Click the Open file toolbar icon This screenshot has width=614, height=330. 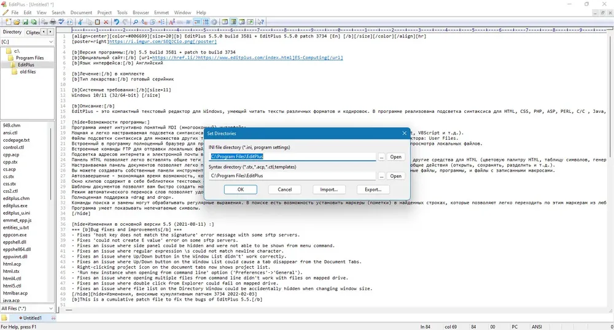tap(17, 22)
